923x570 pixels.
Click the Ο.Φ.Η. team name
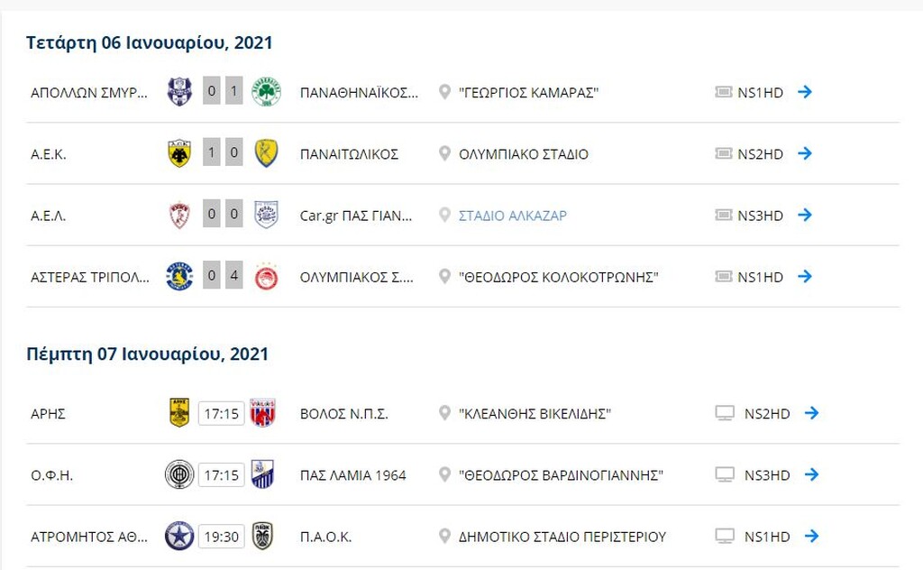click(x=51, y=475)
